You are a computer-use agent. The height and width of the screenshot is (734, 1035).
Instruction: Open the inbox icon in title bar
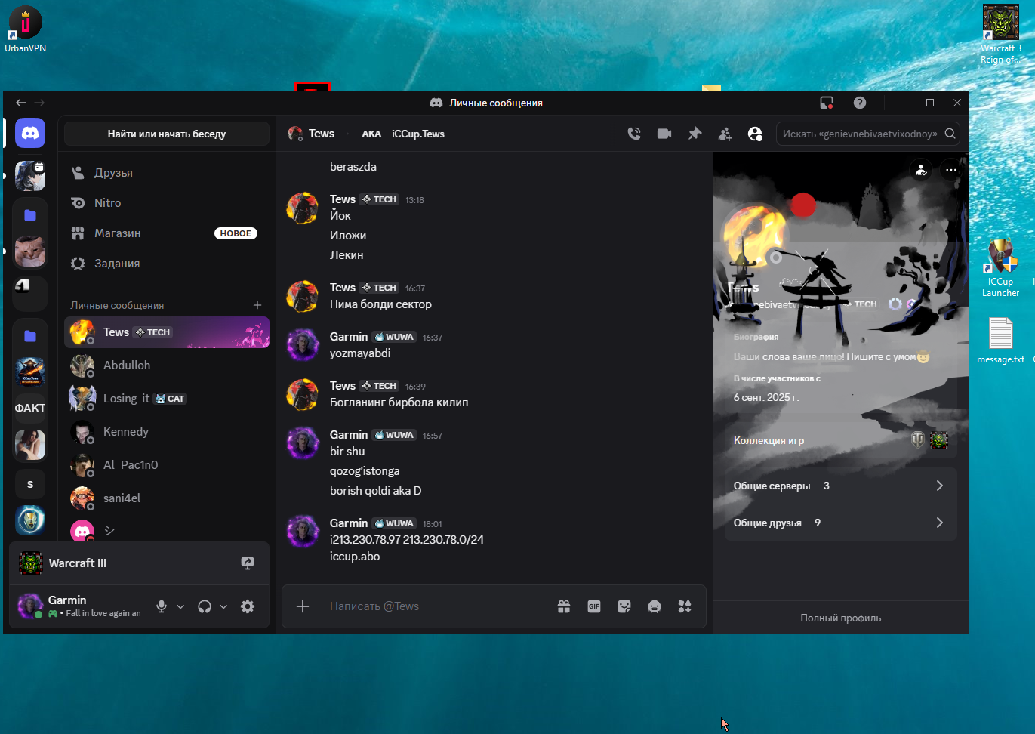pos(827,103)
